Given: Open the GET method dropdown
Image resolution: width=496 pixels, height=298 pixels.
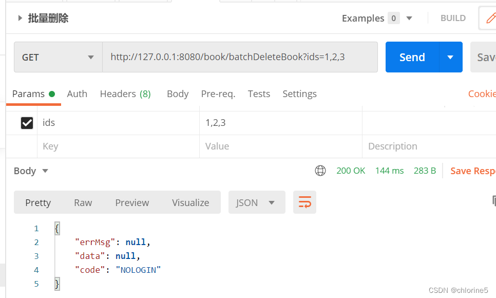Looking at the screenshot, I should tap(58, 58).
